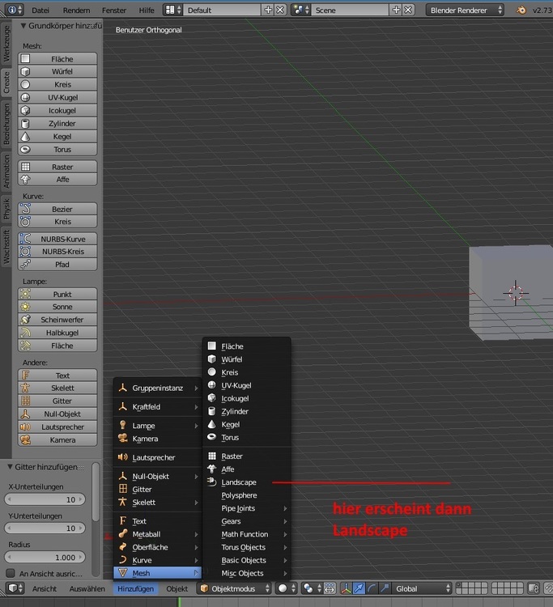Click the NURBS-Kurve icon
Image resolution: width=553 pixels, height=607 pixels.
(x=26, y=239)
